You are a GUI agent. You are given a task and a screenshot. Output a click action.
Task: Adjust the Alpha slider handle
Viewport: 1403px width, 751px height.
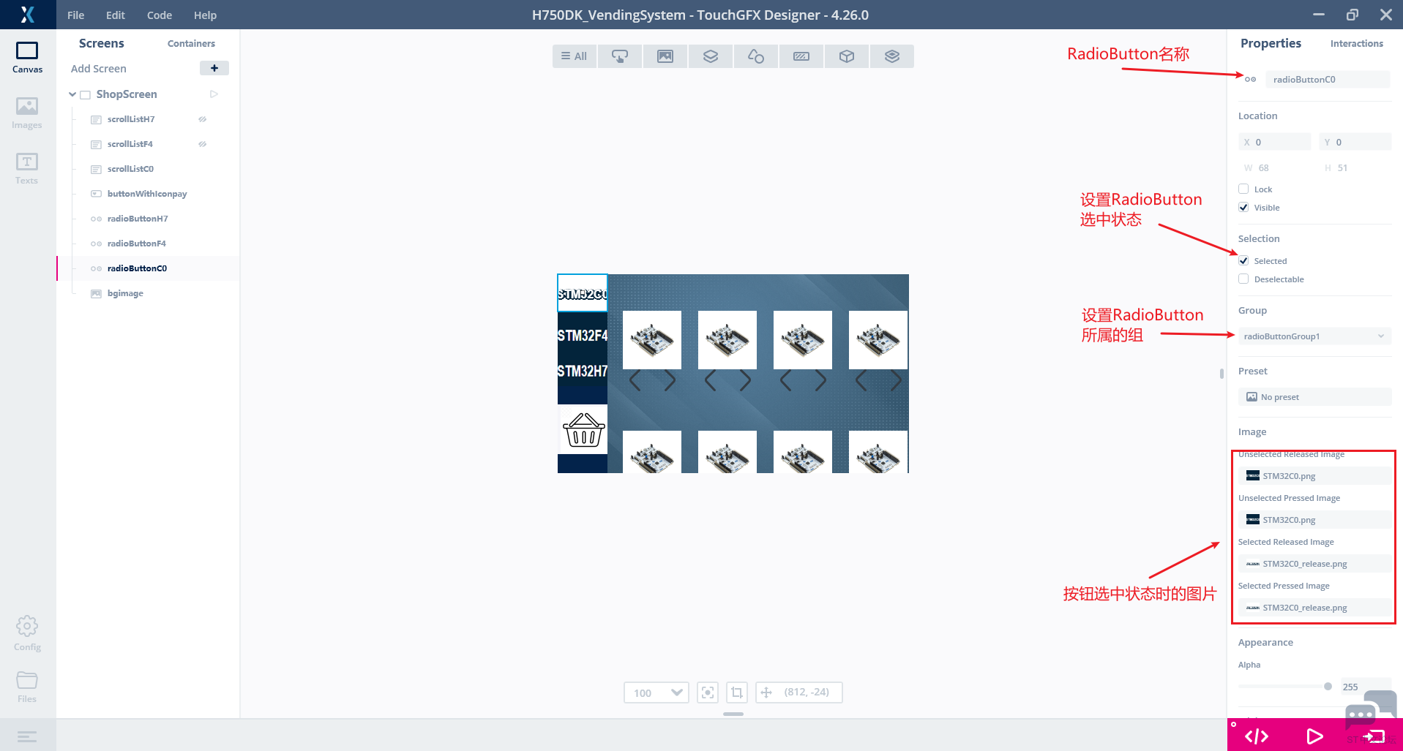pyautogui.click(x=1327, y=686)
